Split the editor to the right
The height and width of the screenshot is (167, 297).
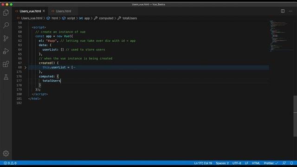coord(283,11)
